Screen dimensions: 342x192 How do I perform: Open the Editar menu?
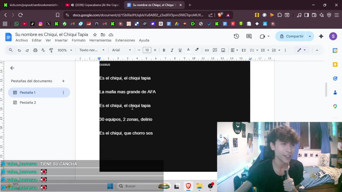(x=37, y=40)
